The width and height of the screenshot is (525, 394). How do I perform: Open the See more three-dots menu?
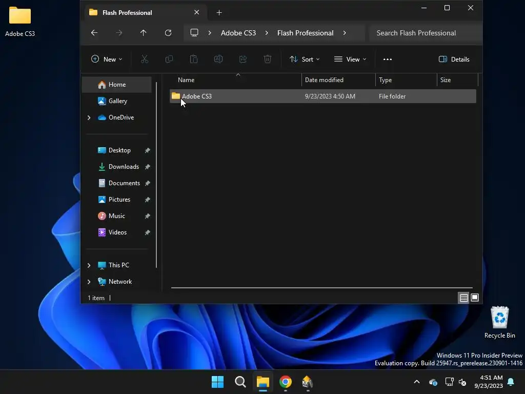tap(388, 60)
